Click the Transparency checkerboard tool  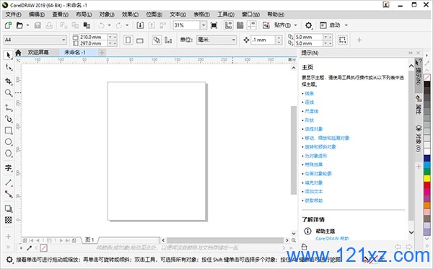click(x=8, y=220)
